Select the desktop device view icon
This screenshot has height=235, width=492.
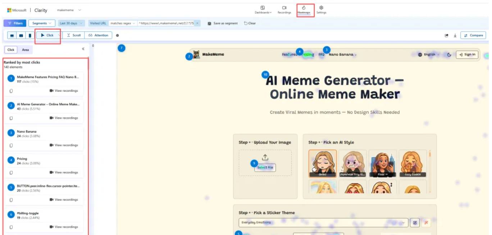pos(12,35)
